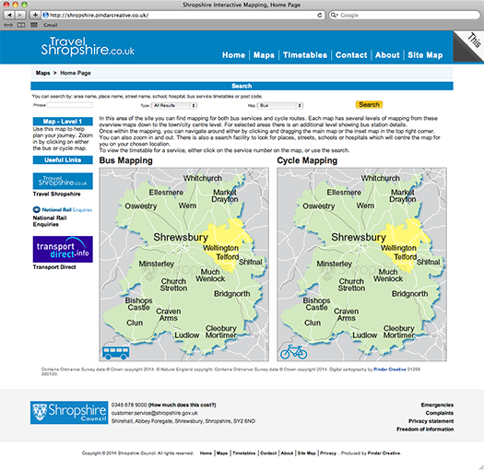Open the Map Bus dropdown

click(x=280, y=106)
